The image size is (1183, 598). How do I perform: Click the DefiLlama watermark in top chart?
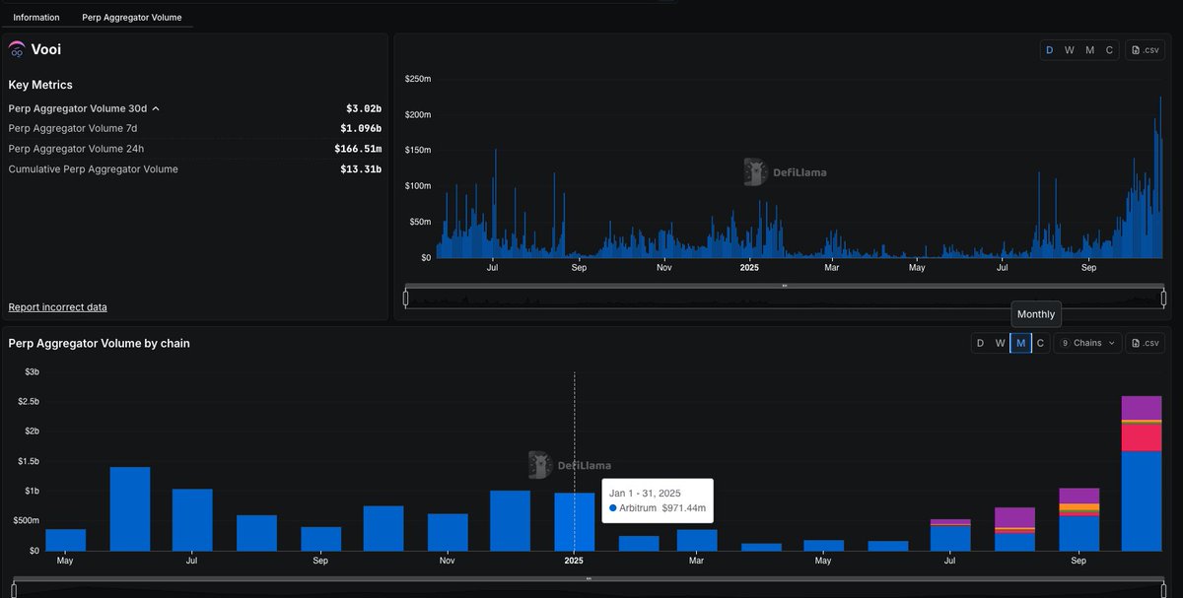click(x=785, y=172)
